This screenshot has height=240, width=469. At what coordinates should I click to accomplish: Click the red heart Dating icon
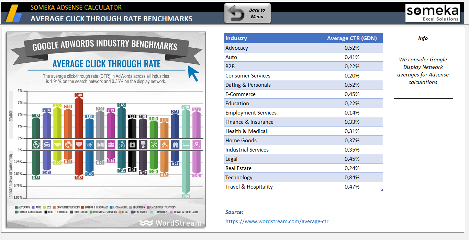coord(79,145)
